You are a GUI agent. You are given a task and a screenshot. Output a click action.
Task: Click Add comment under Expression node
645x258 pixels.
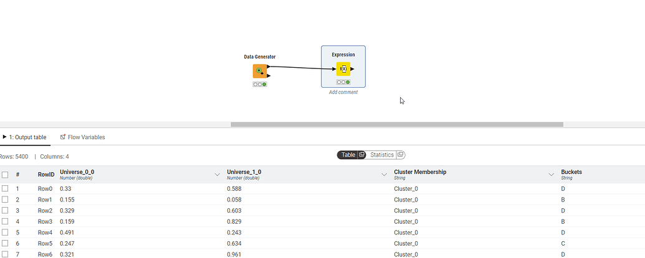point(343,92)
